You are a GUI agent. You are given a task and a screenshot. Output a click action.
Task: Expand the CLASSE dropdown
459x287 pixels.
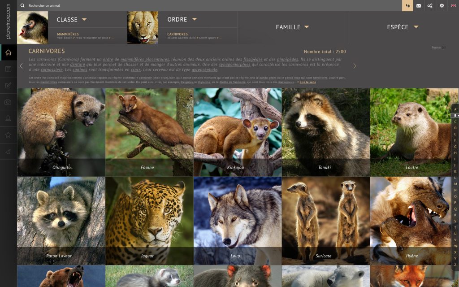click(x=72, y=20)
